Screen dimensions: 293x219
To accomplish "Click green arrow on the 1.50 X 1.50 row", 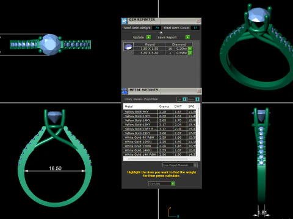I will 190,49.
